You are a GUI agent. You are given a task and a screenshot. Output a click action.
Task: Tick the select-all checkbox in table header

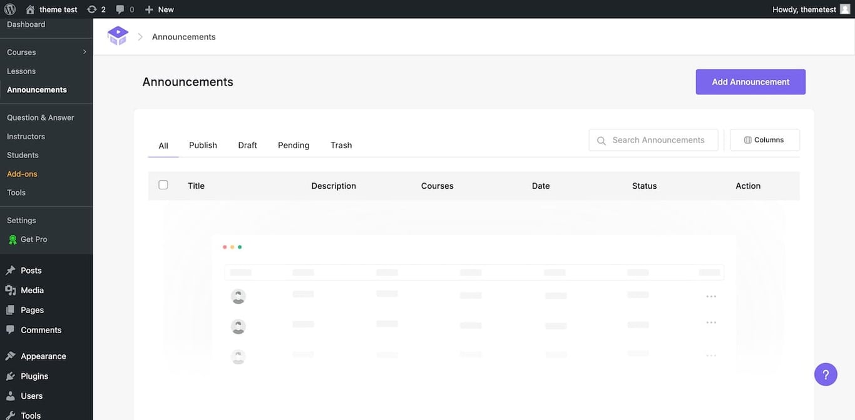[x=163, y=185]
